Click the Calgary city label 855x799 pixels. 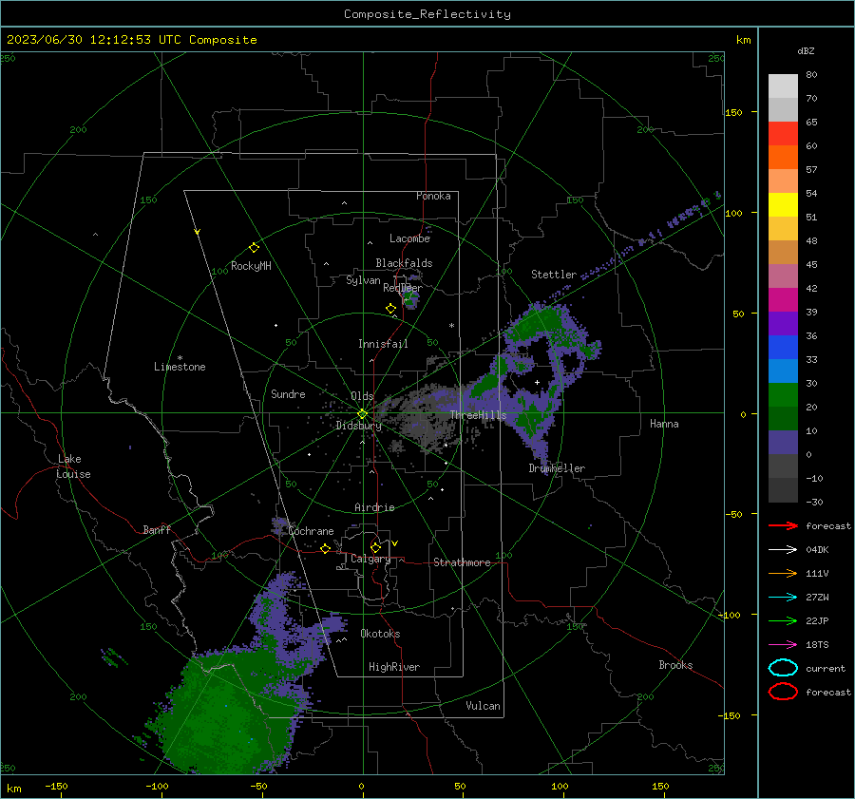point(370,559)
